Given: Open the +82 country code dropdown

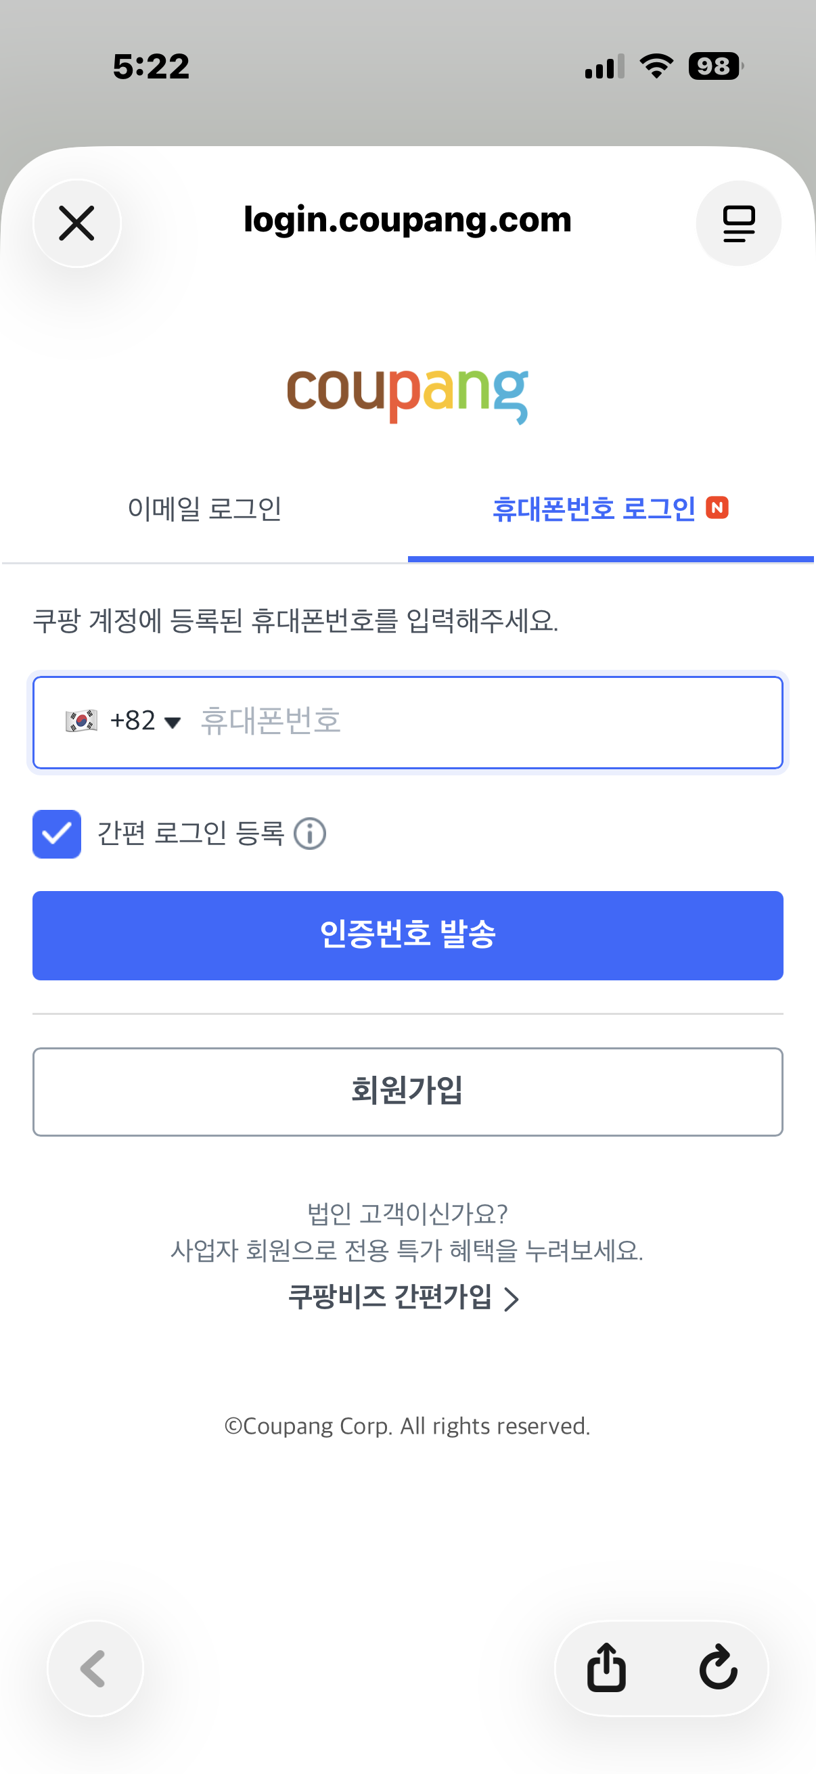Looking at the screenshot, I should 145,721.
